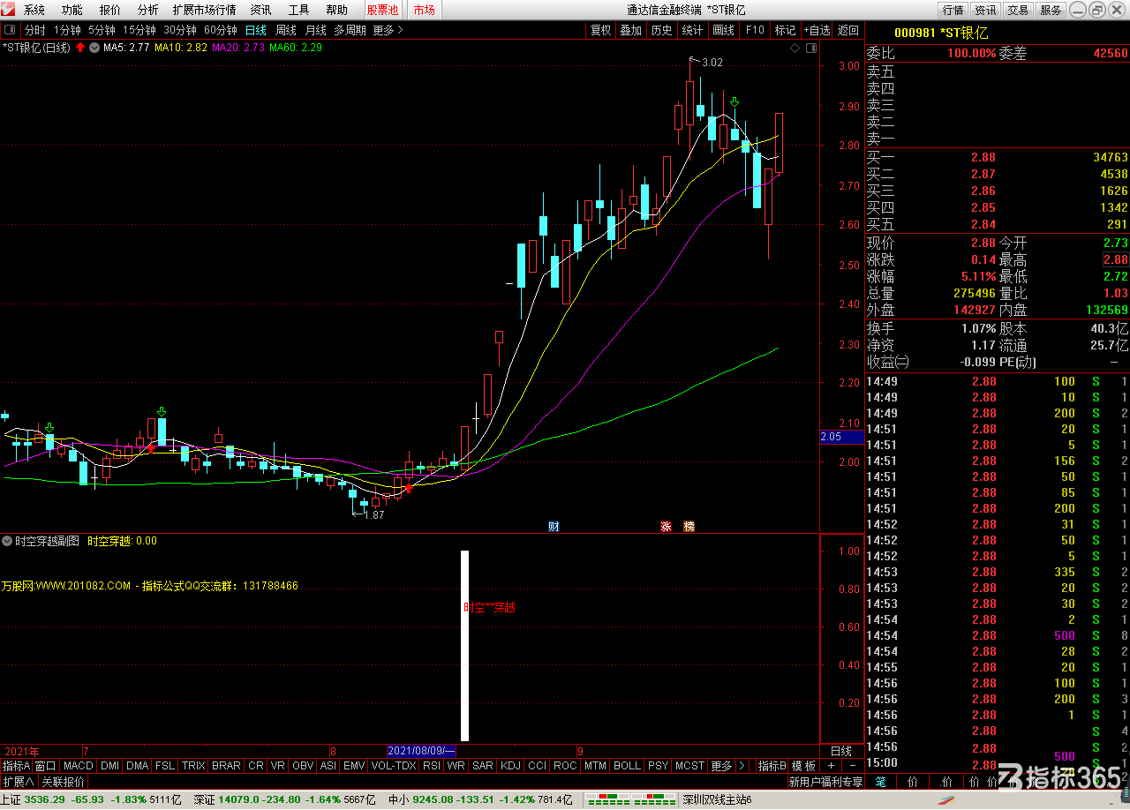
Task: Open the 模板 template menu
Action: (803, 766)
